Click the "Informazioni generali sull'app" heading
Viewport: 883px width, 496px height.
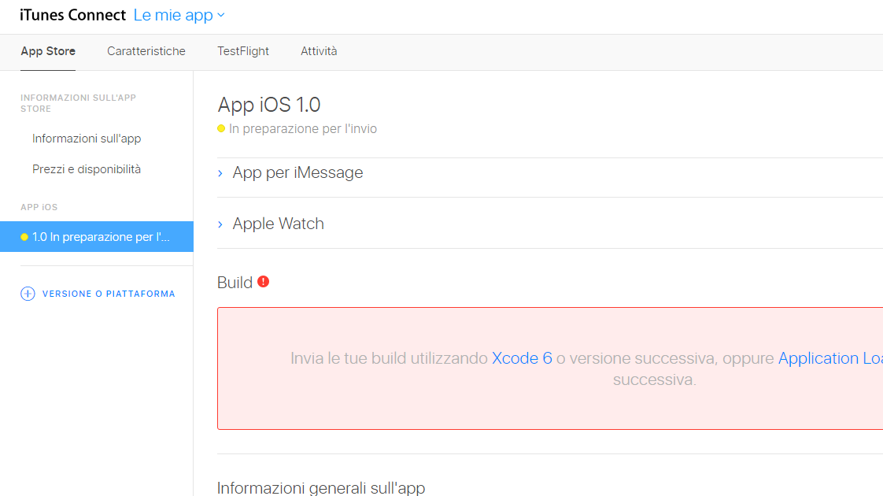321,488
